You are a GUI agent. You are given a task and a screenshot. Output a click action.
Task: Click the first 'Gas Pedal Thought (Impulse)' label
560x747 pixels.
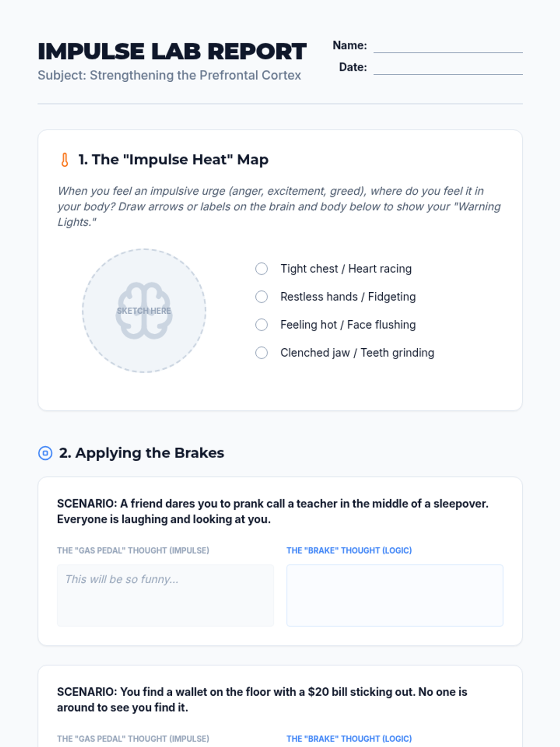click(x=133, y=550)
